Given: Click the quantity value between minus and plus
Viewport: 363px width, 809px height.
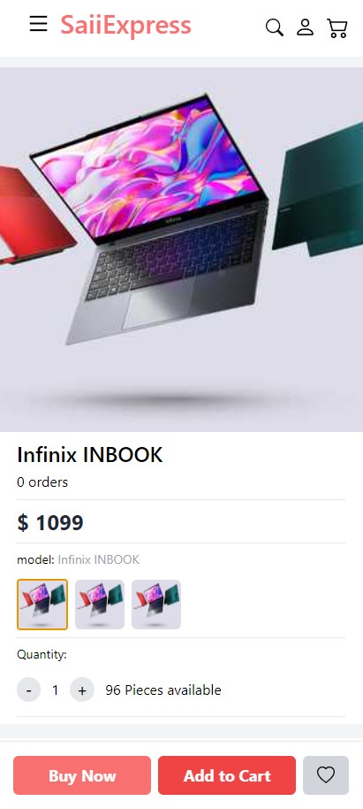Looking at the screenshot, I should tap(56, 690).
